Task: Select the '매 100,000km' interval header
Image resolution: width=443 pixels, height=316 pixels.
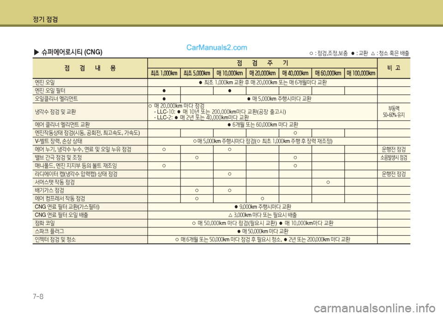Action: pos(361,73)
